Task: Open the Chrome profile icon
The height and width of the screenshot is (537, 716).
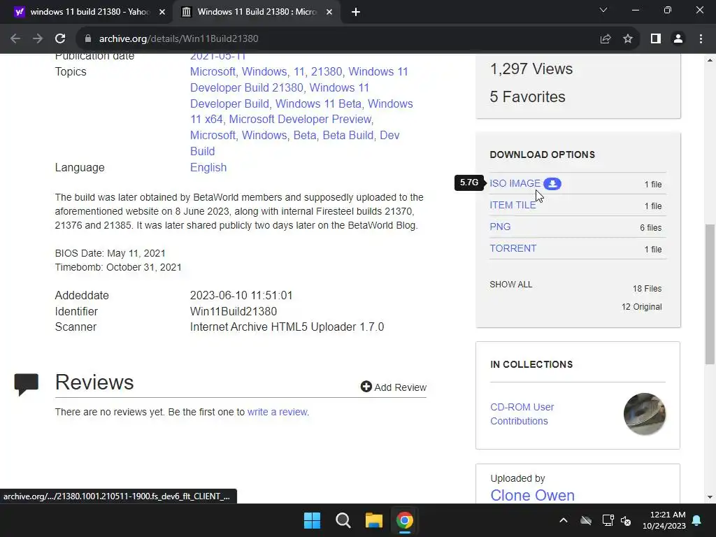Action: tap(678, 39)
